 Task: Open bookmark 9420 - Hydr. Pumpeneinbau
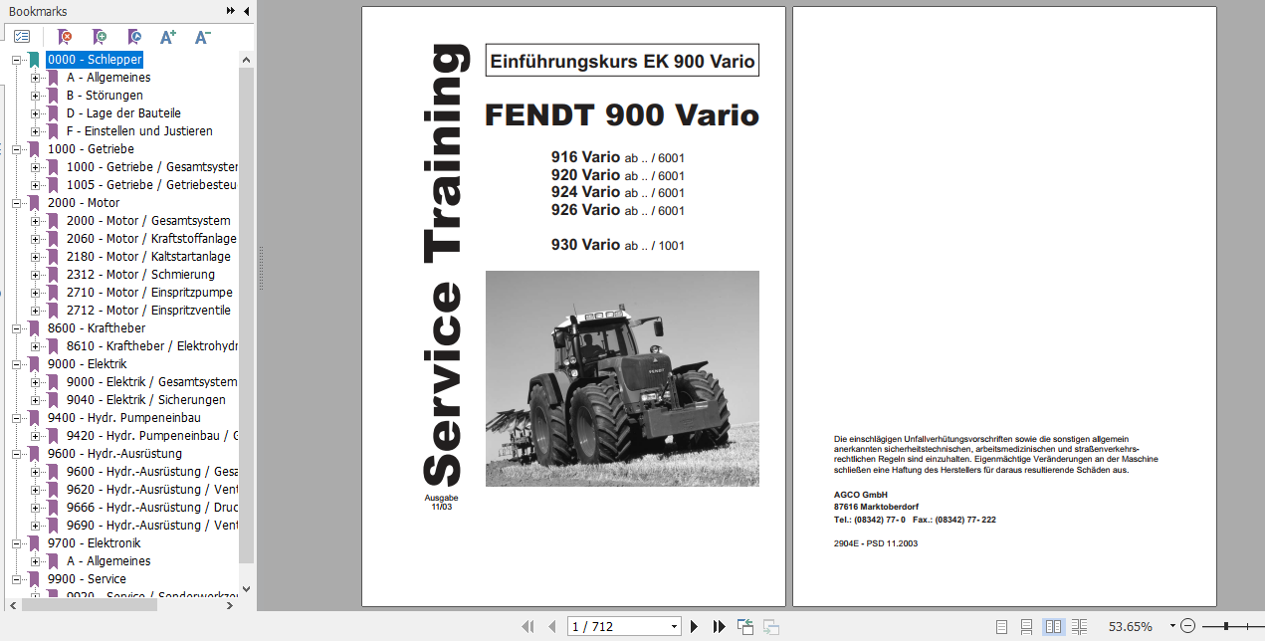click(x=152, y=436)
